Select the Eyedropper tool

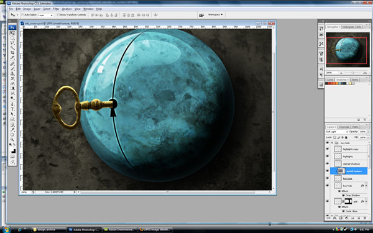(12, 129)
